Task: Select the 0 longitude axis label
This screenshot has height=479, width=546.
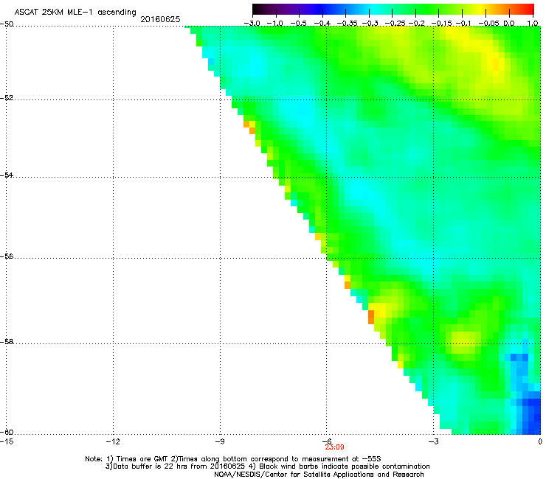Action: point(540,441)
